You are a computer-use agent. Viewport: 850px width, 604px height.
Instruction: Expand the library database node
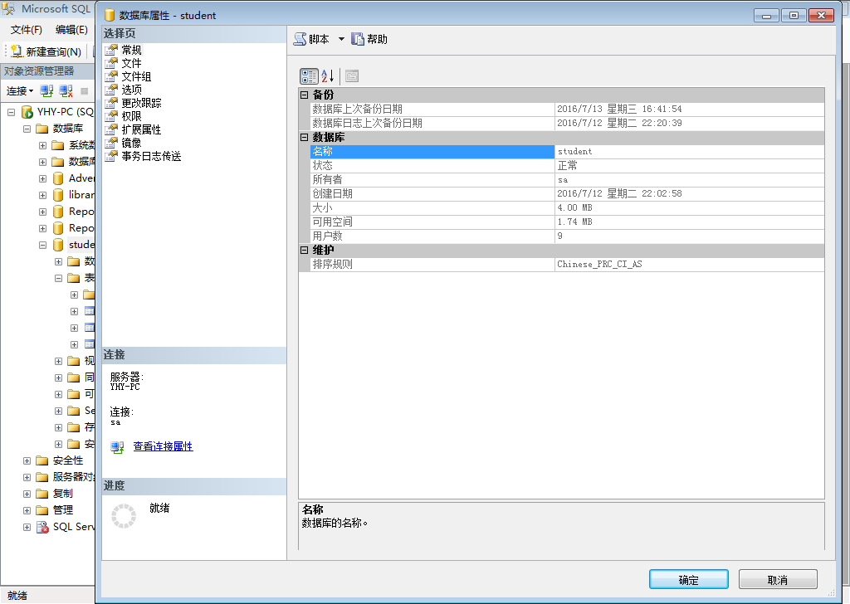tap(42, 195)
